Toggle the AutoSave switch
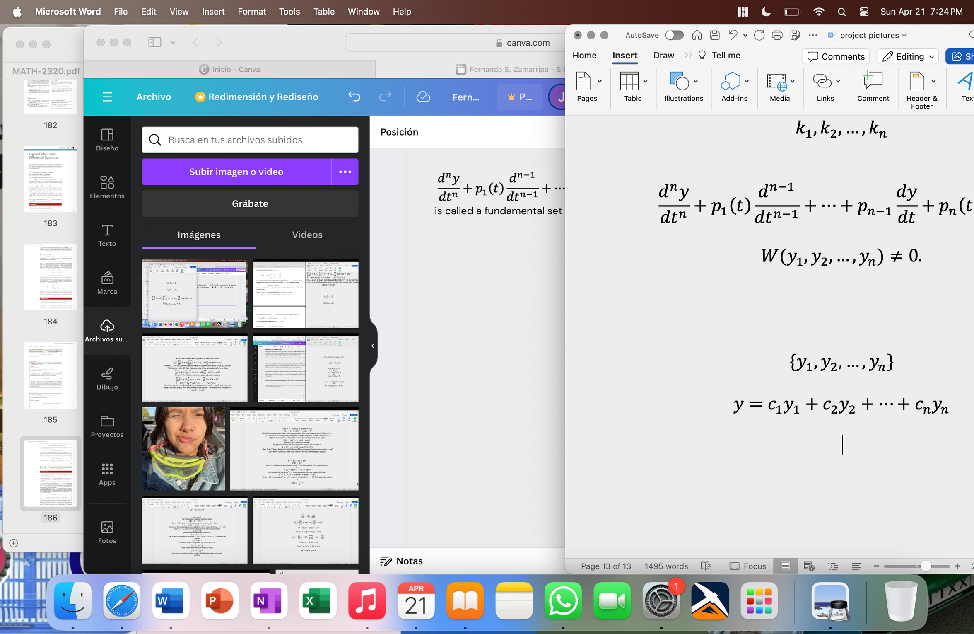 [674, 35]
